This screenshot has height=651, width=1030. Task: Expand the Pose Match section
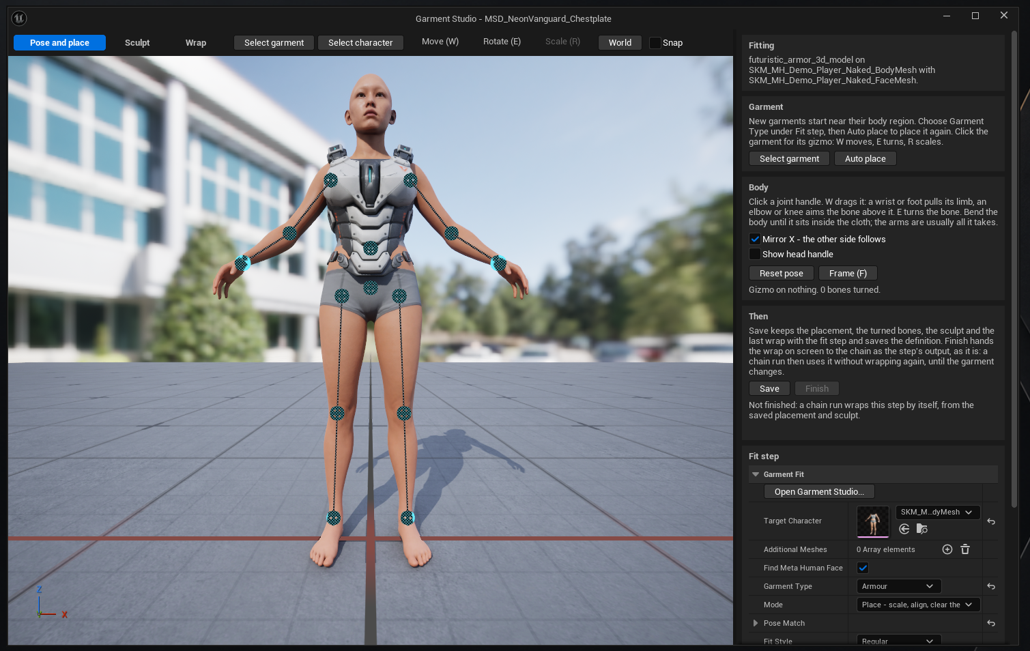pyautogui.click(x=756, y=623)
